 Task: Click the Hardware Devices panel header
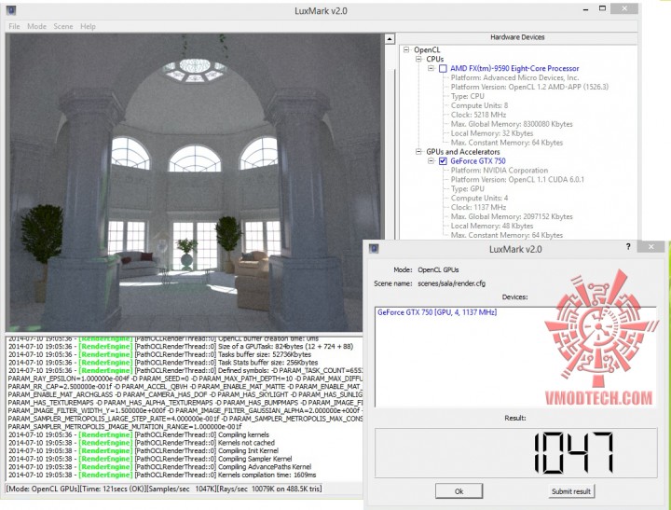point(517,37)
